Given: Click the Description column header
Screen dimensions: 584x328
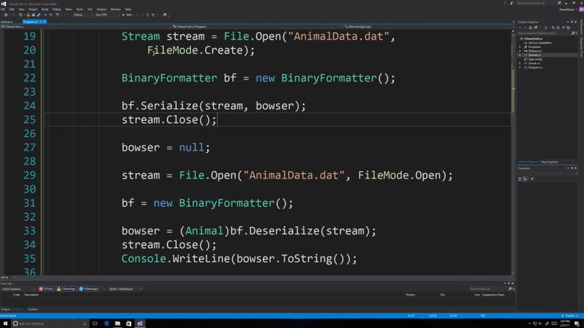Looking at the screenshot, I should 31,295.
